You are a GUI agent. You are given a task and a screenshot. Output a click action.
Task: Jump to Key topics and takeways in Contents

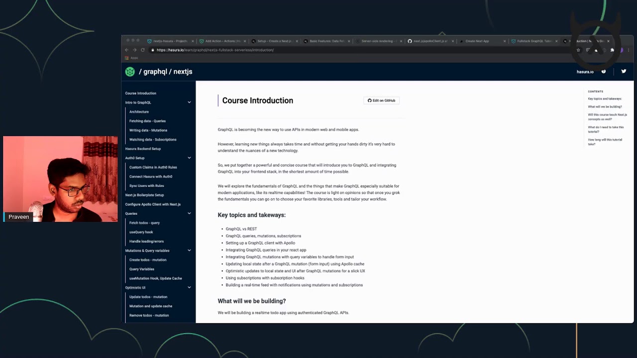[x=605, y=99]
